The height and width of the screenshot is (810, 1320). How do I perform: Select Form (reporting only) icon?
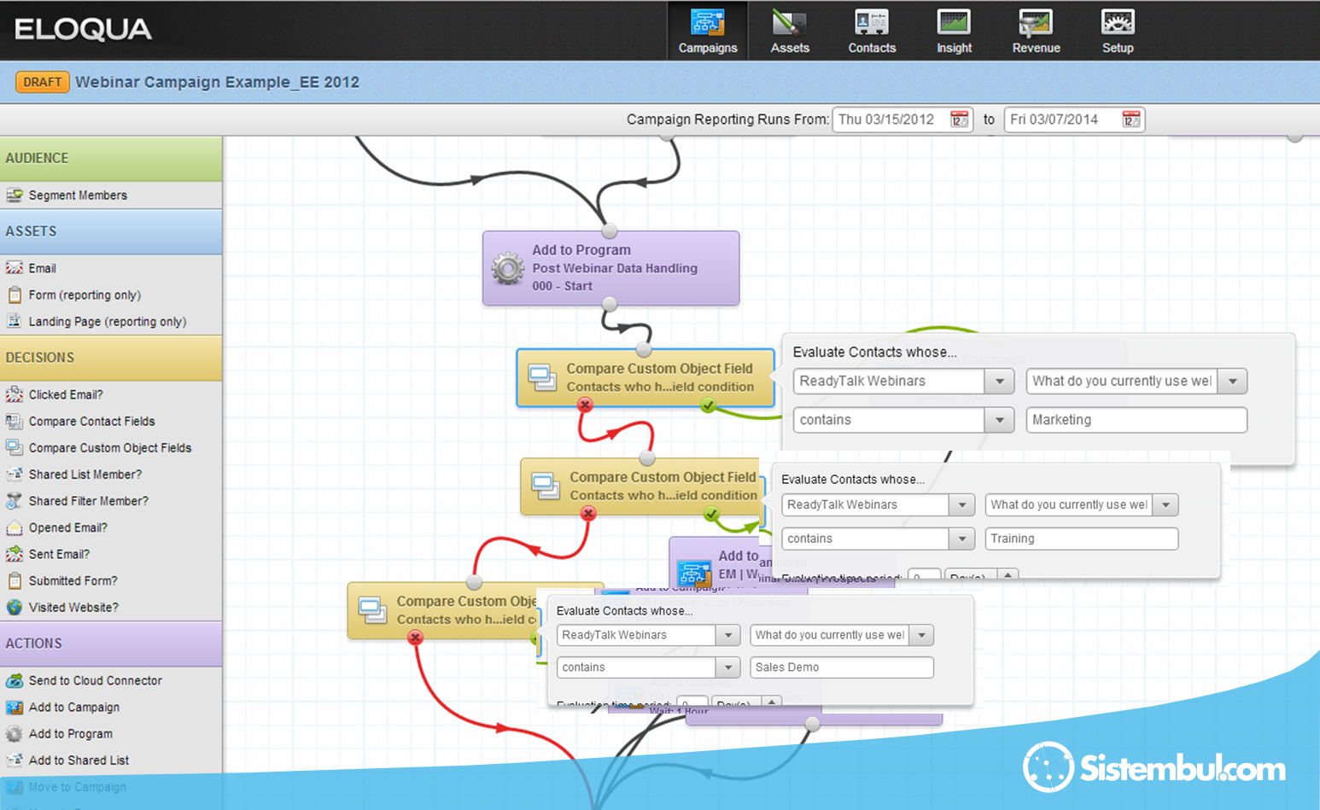15,294
